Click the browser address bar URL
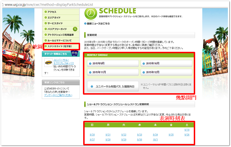Image resolution: width=231 pixels, height=147 pixels. click(x=49, y=5)
